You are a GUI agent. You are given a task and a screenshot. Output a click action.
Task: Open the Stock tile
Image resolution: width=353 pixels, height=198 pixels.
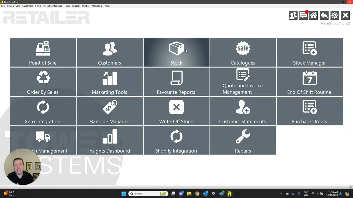coord(176,52)
